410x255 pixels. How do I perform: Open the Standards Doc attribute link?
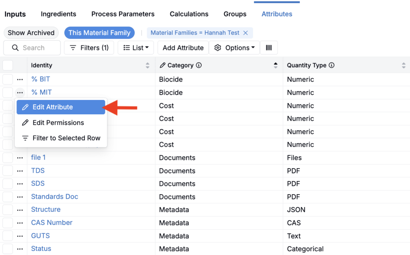coord(54,197)
